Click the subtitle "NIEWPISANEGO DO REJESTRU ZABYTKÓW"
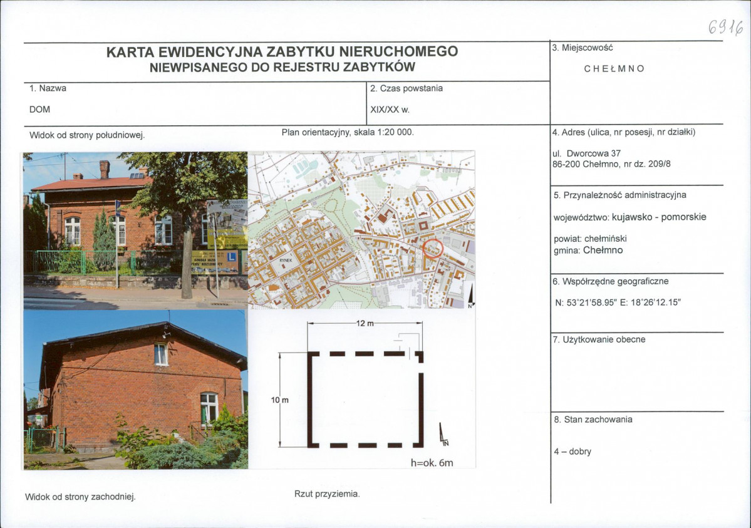The height and width of the screenshot is (528, 751). coord(282,68)
